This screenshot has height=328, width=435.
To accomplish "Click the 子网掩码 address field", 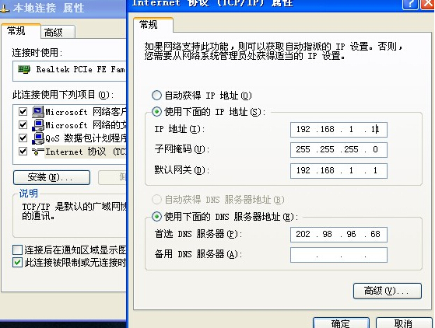I will click(x=339, y=150).
